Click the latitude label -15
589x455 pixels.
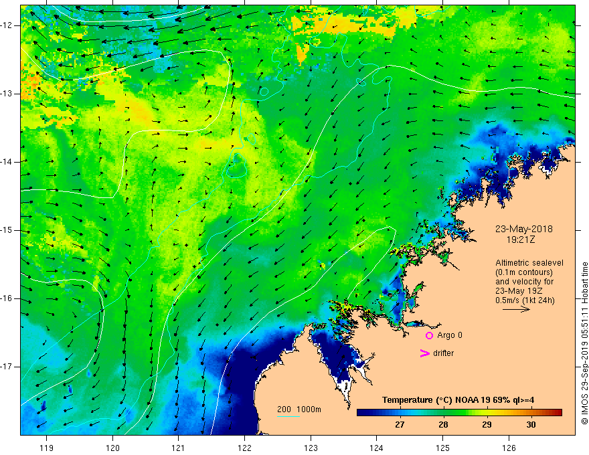pyautogui.click(x=7, y=230)
